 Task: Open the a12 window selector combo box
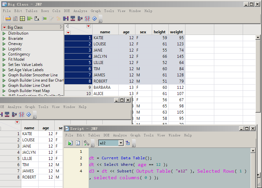coord(121,143)
